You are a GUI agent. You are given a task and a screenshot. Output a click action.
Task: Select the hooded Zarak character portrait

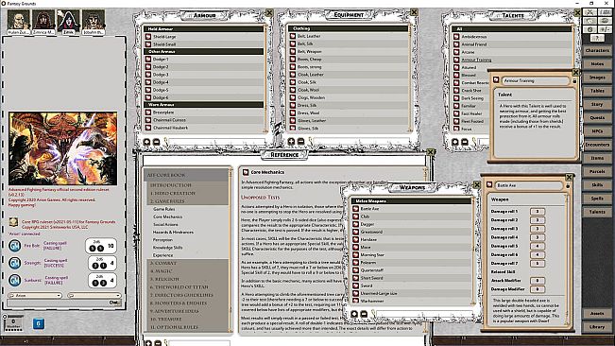[x=68, y=21]
